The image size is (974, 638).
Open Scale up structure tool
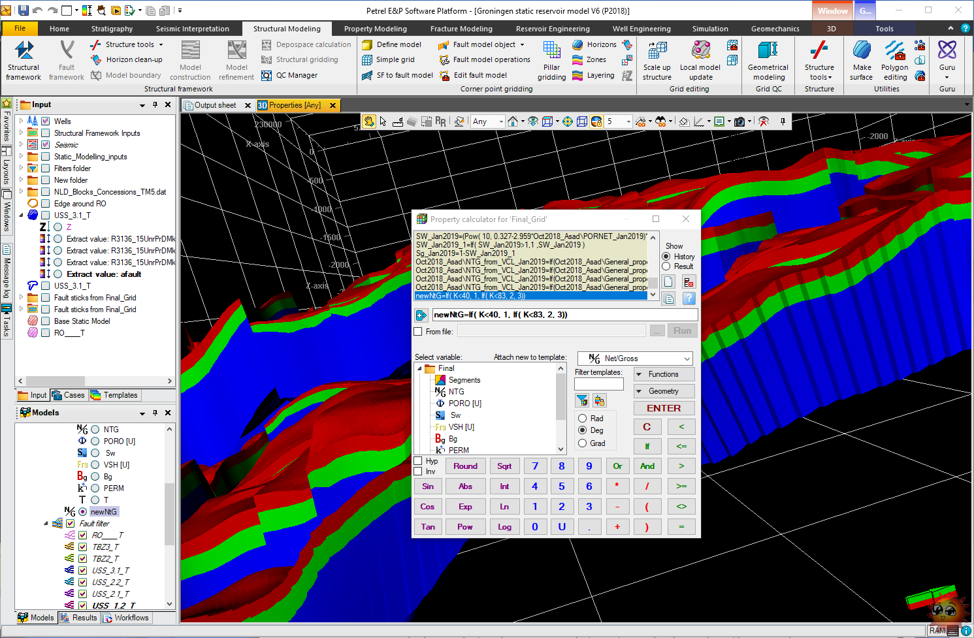pyautogui.click(x=657, y=61)
